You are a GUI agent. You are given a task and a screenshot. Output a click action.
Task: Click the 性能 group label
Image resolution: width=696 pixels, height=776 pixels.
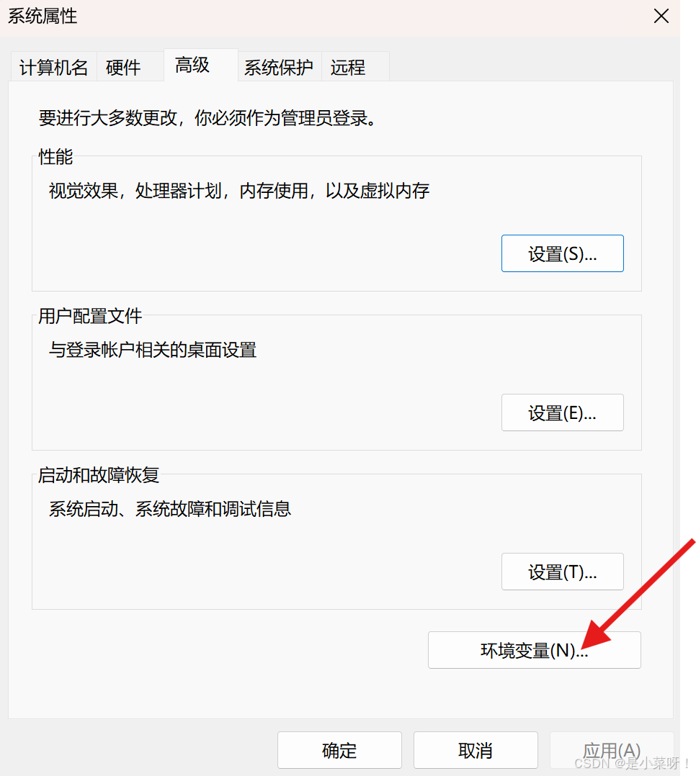[x=55, y=157]
